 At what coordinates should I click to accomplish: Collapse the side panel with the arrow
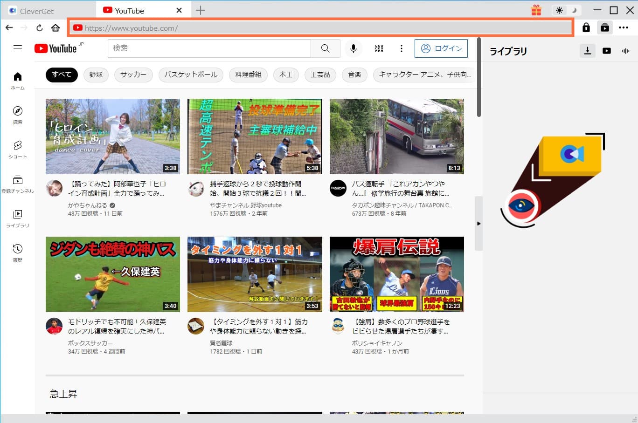click(x=479, y=224)
